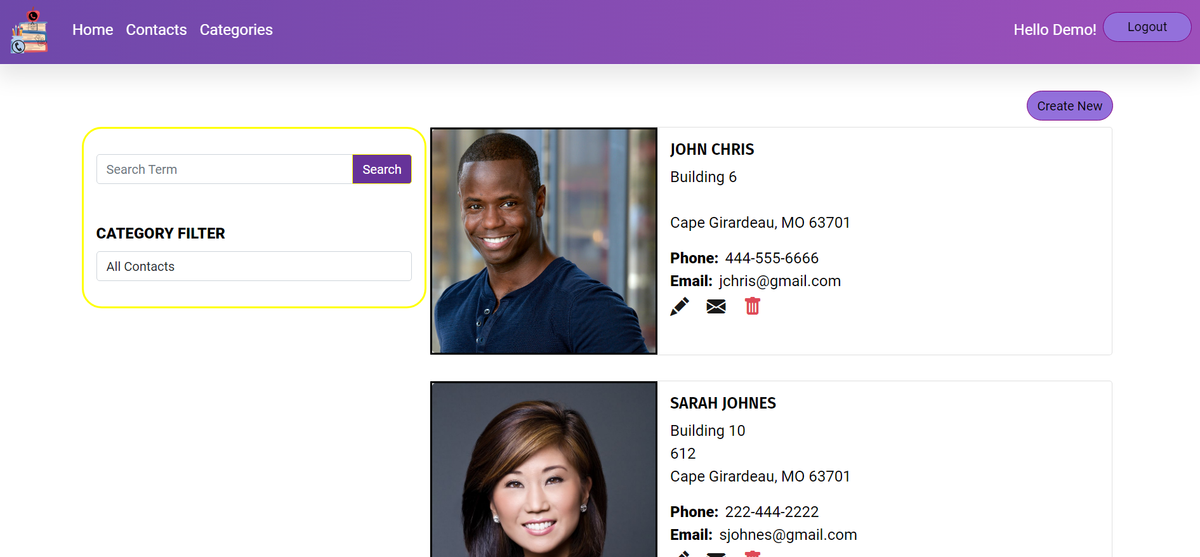Log out with the Logout button
This screenshot has width=1200, height=557.
click(1147, 27)
